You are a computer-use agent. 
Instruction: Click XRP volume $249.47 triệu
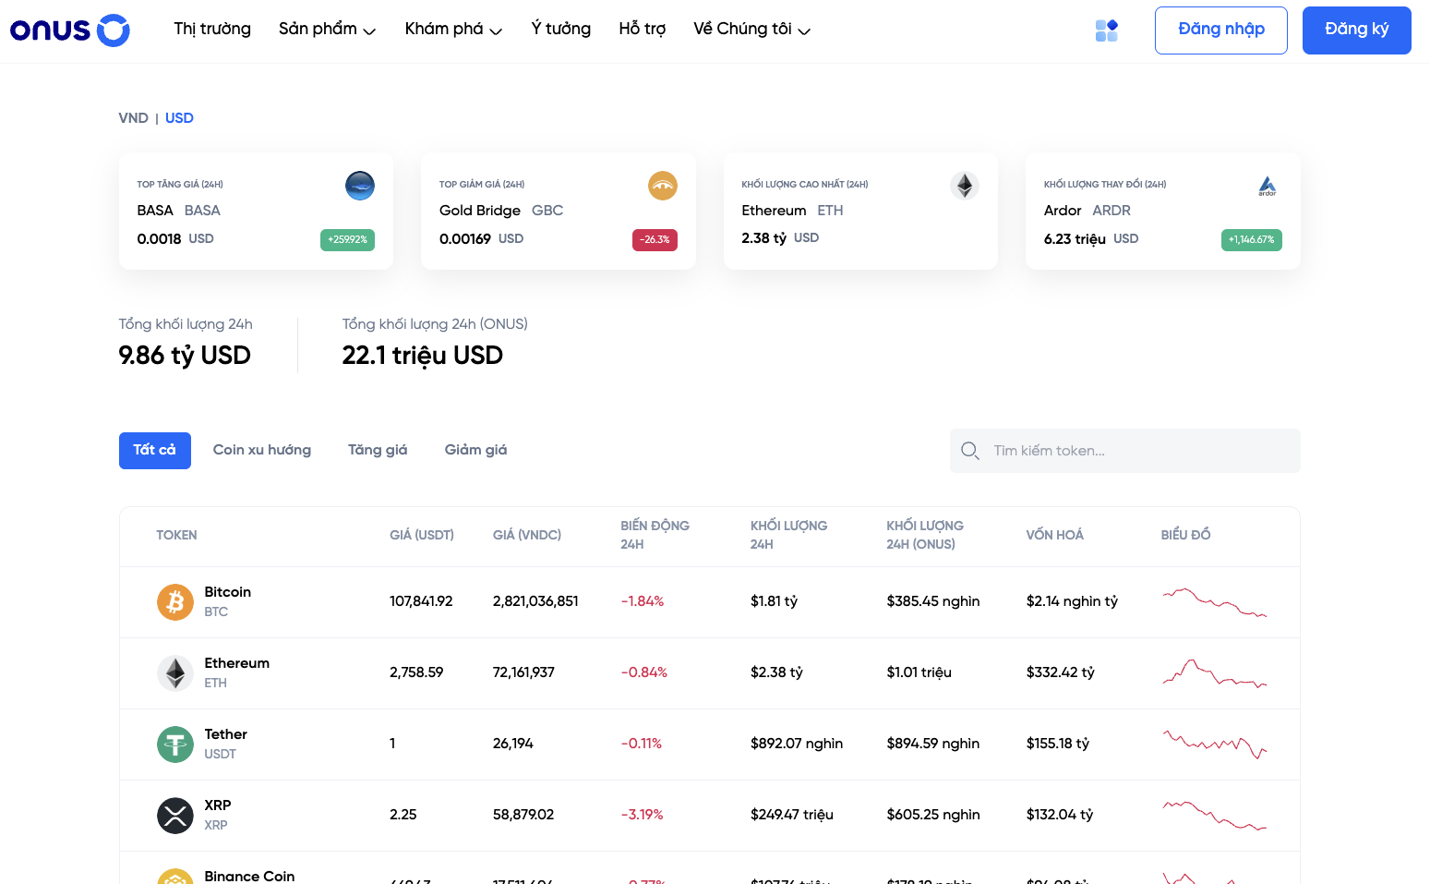(792, 815)
